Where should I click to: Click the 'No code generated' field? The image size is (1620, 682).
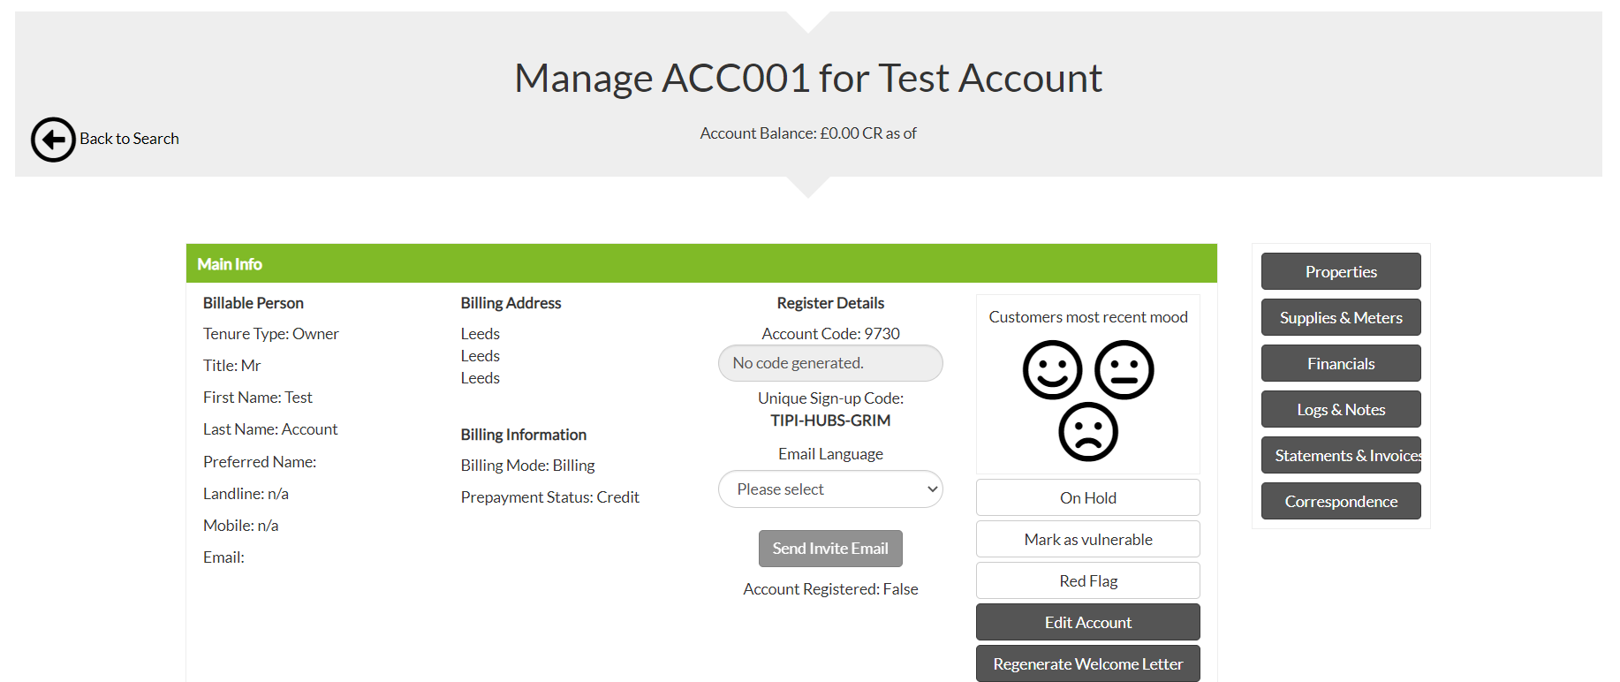pyautogui.click(x=830, y=363)
